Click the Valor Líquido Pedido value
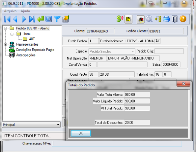196x152 pixels. click(x=137, y=101)
